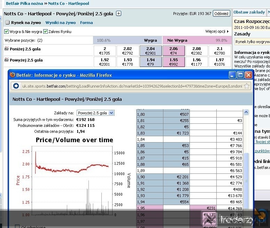
Task: Toggle the Rynek na żywo checkbox
Action: pyautogui.click(x=7, y=22)
